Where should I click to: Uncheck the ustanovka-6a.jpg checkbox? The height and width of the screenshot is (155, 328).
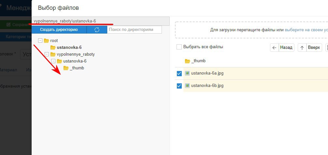(179, 74)
